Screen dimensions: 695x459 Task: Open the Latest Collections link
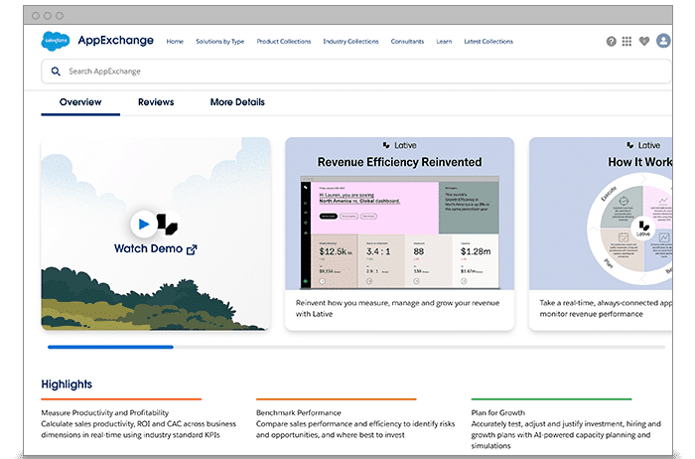tap(488, 42)
